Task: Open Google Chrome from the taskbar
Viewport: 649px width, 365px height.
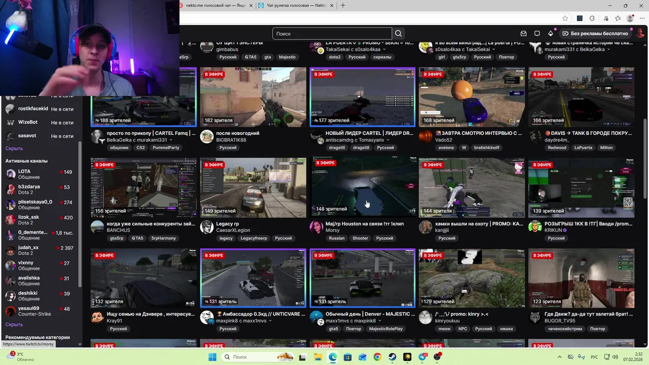Action: coord(377,357)
